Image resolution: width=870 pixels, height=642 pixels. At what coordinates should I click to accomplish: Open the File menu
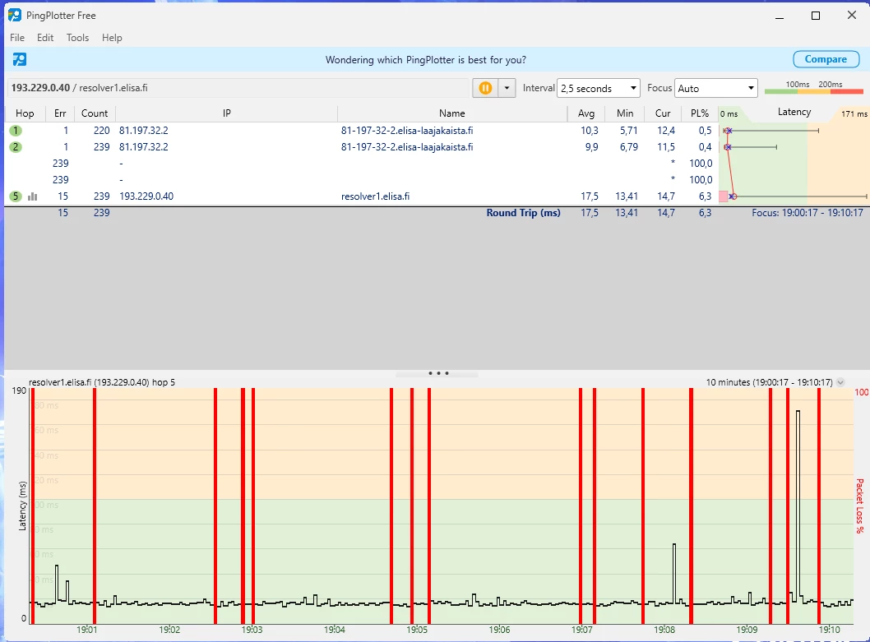17,38
